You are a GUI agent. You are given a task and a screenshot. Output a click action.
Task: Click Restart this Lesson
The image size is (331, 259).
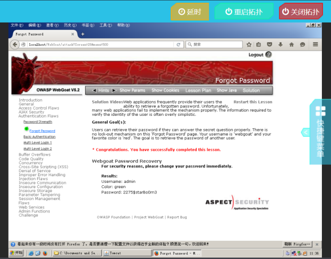tap(253, 102)
